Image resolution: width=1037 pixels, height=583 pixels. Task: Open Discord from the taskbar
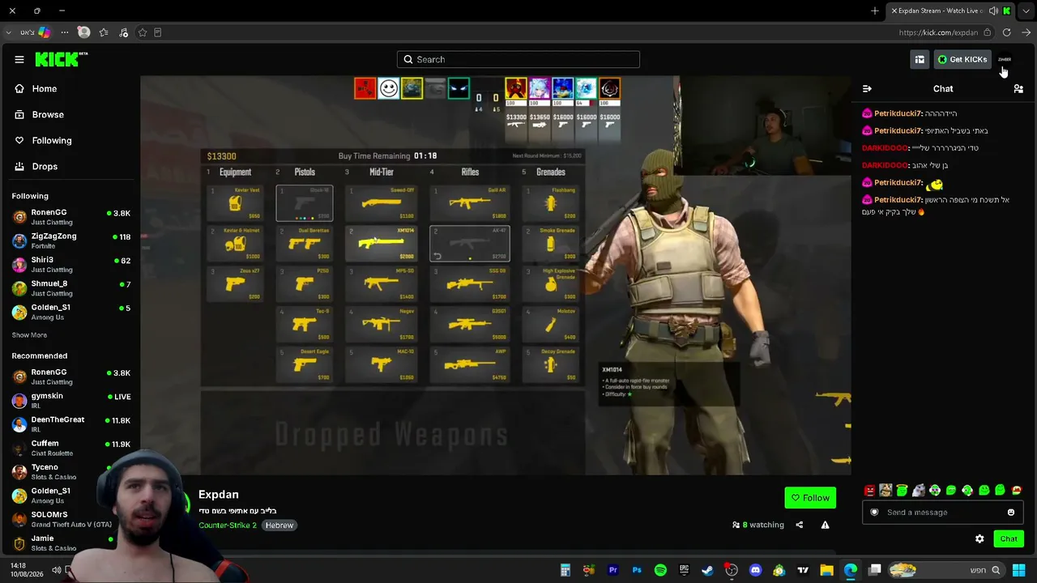tap(756, 570)
